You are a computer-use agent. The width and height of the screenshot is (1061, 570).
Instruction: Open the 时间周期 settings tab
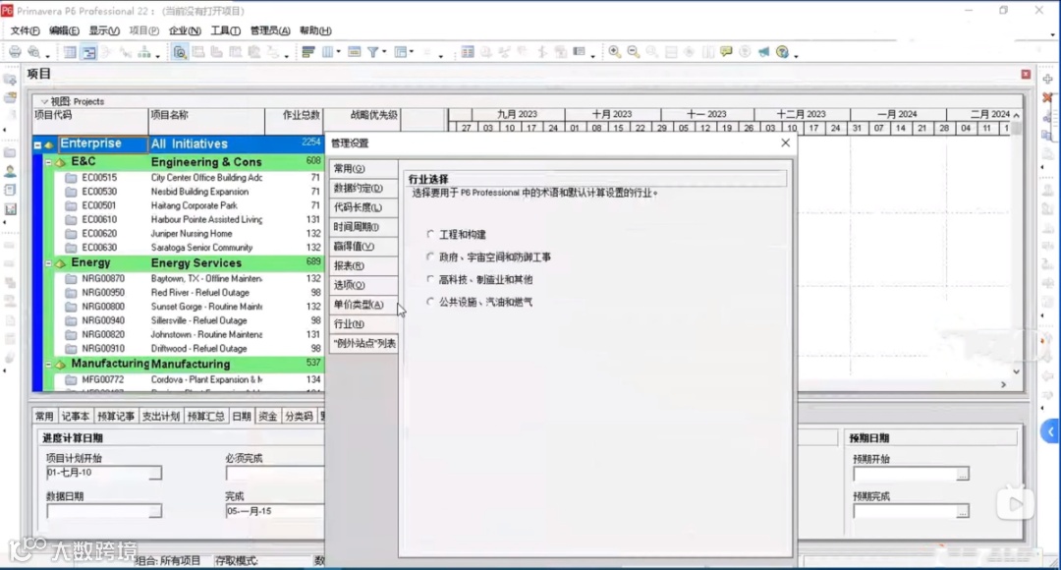coord(359,226)
